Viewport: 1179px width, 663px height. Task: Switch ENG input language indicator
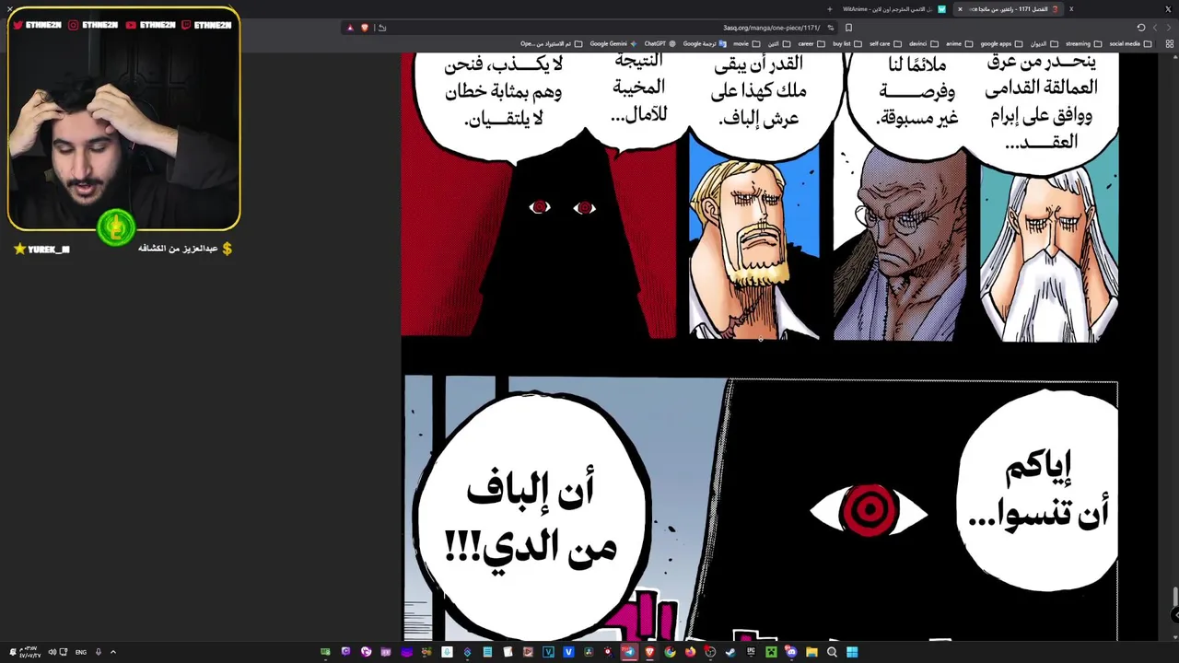81,652
